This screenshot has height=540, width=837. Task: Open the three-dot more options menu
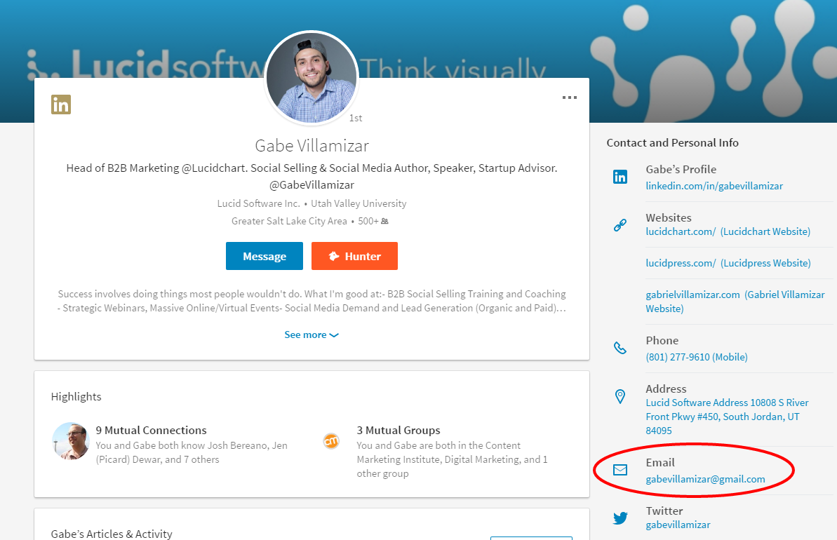(x=569, y=97)
